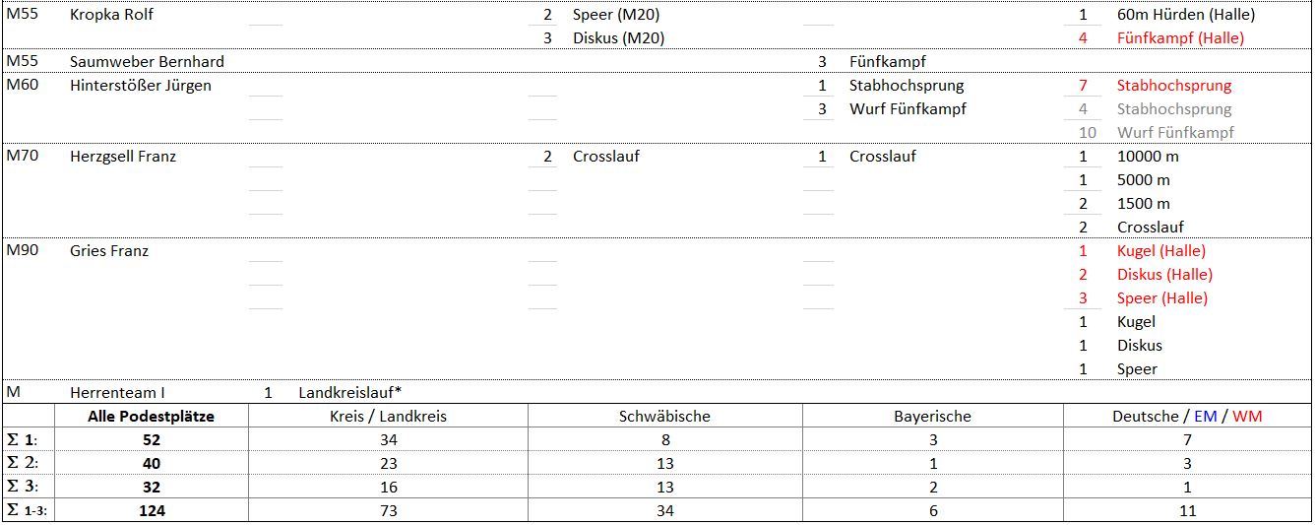
Task: Click the M90 age class cell
Action: (23, 250)
